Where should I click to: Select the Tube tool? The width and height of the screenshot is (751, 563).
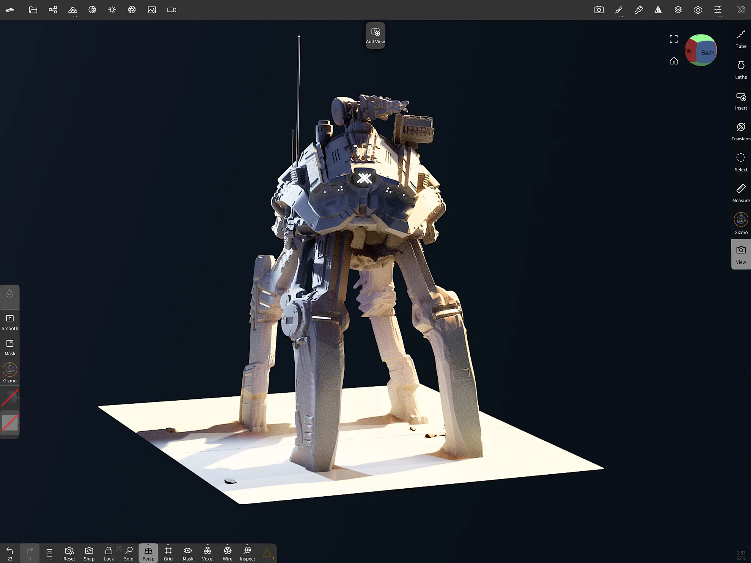741,39
